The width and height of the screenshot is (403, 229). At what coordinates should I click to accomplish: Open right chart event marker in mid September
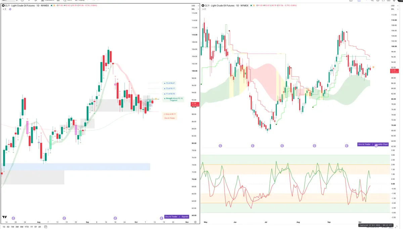pyautogui.click(x=347, y=146)
